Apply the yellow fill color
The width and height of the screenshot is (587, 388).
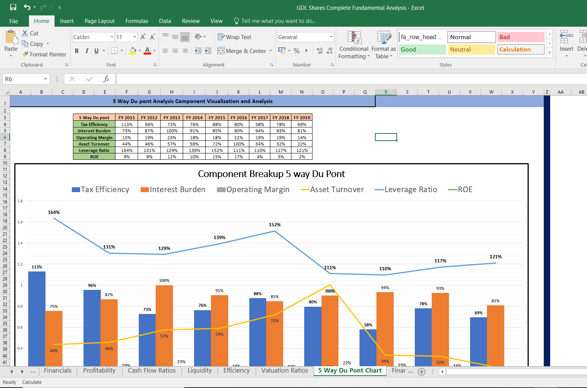[x=133, y=50]
